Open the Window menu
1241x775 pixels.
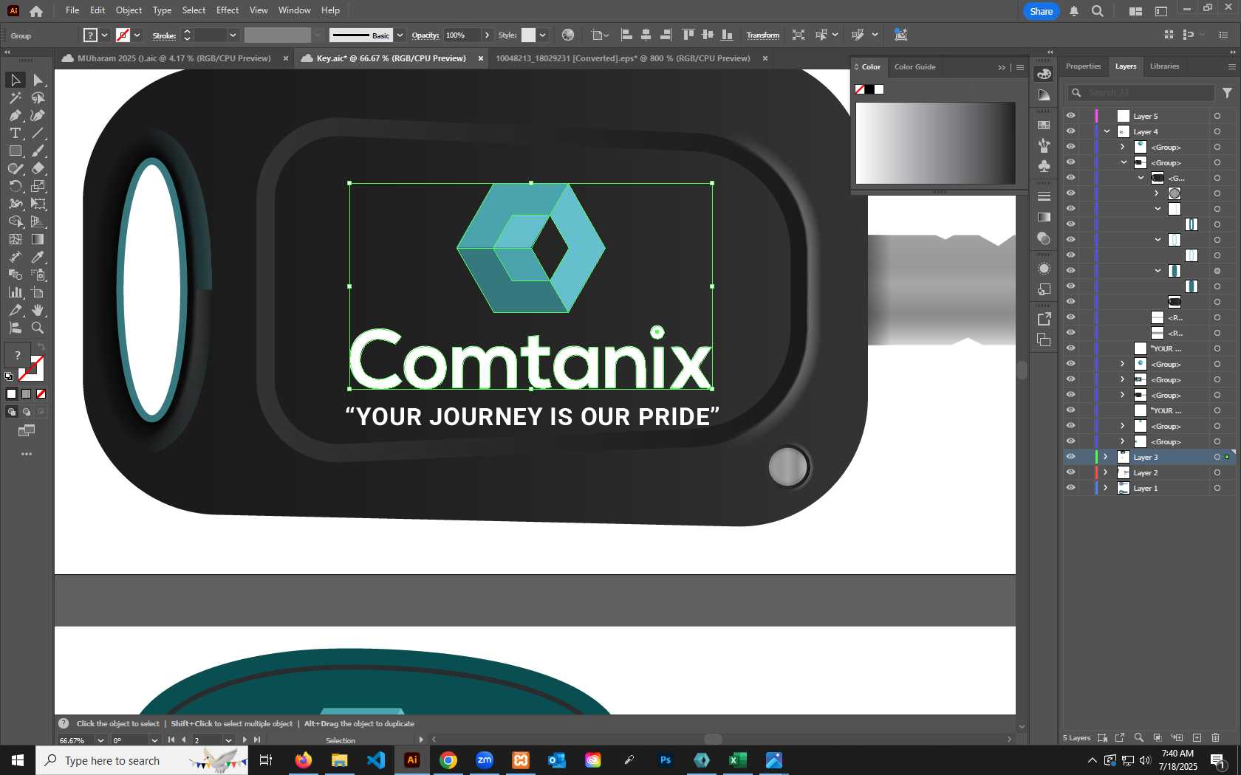click(x=294, y=10)
